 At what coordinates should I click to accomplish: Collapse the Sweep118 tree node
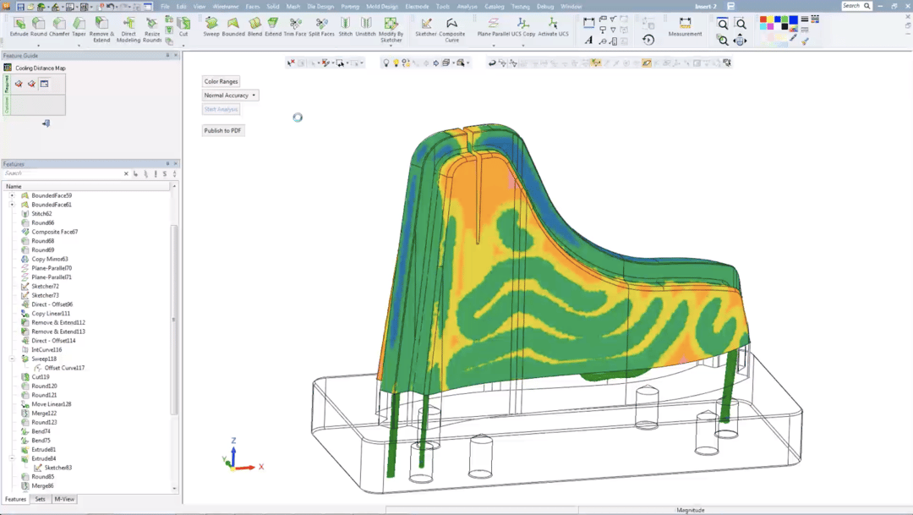[x=12, y=359]
